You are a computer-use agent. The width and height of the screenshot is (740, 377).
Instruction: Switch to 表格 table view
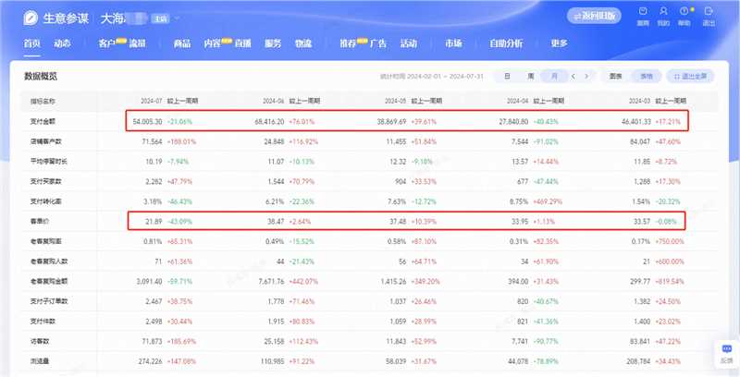(x=647, y=77)
